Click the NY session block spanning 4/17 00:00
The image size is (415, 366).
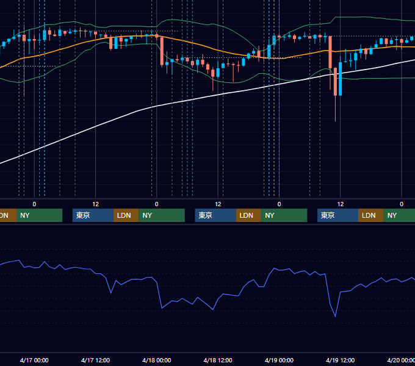[39, 215]
